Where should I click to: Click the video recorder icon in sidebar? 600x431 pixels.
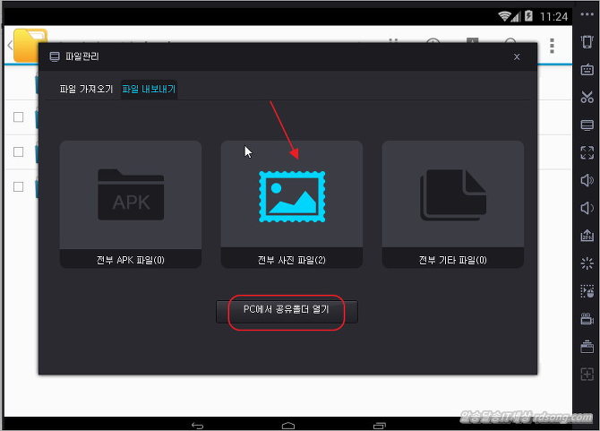587,318
